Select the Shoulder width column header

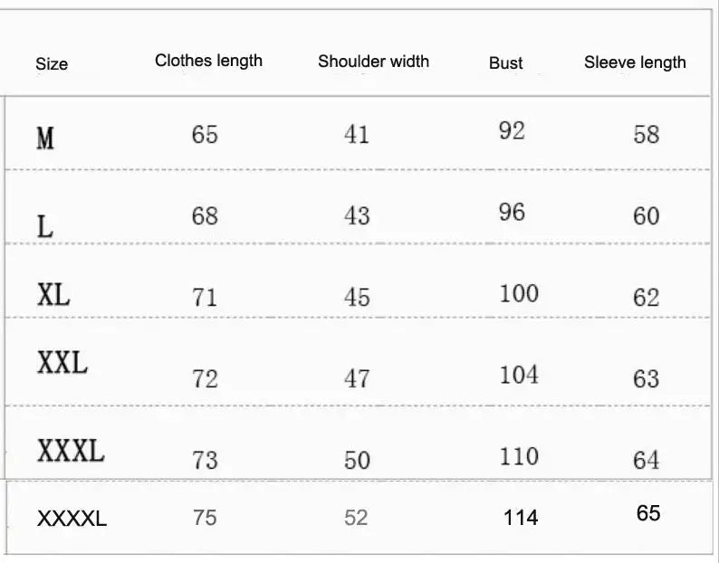tap(373, 62)
